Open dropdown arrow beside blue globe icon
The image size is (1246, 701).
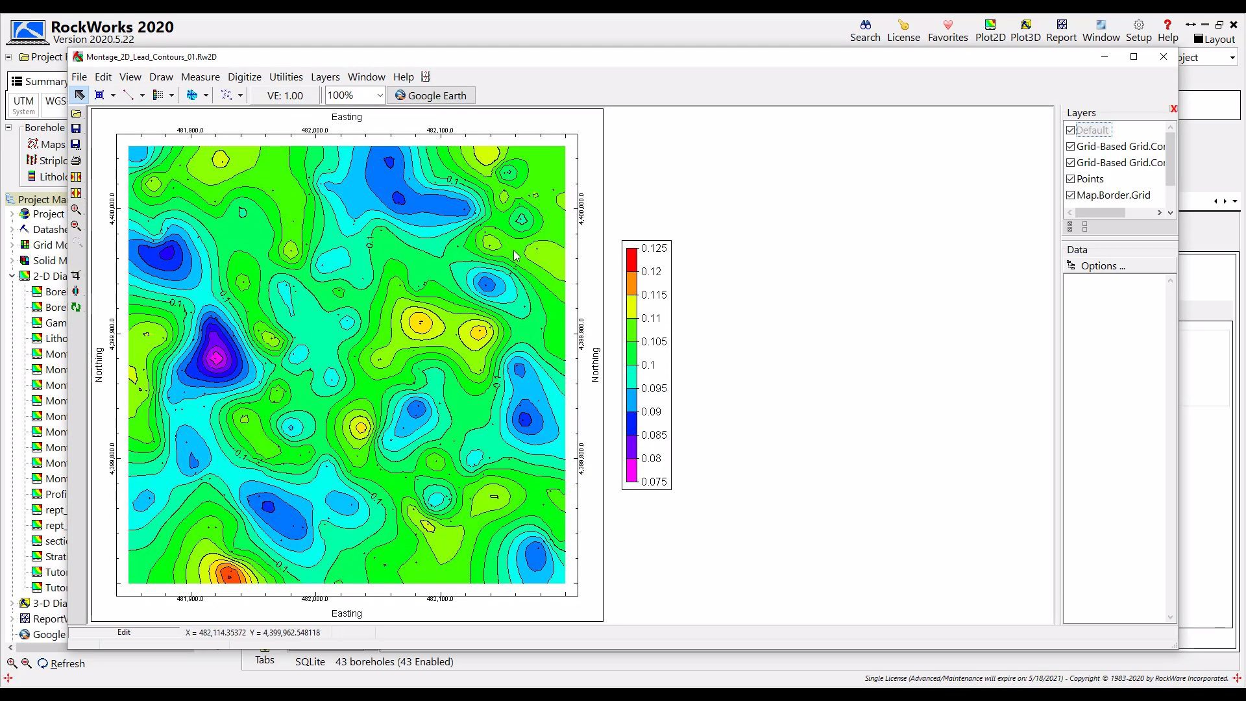206,95
